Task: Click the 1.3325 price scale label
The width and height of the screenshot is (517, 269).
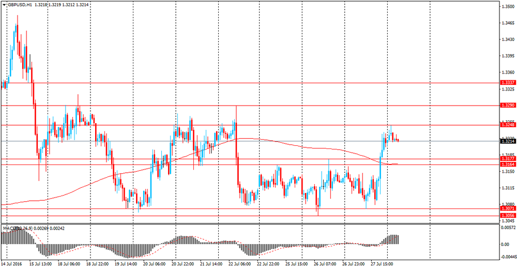Action: pyautogui.click(x=507, y=89)
